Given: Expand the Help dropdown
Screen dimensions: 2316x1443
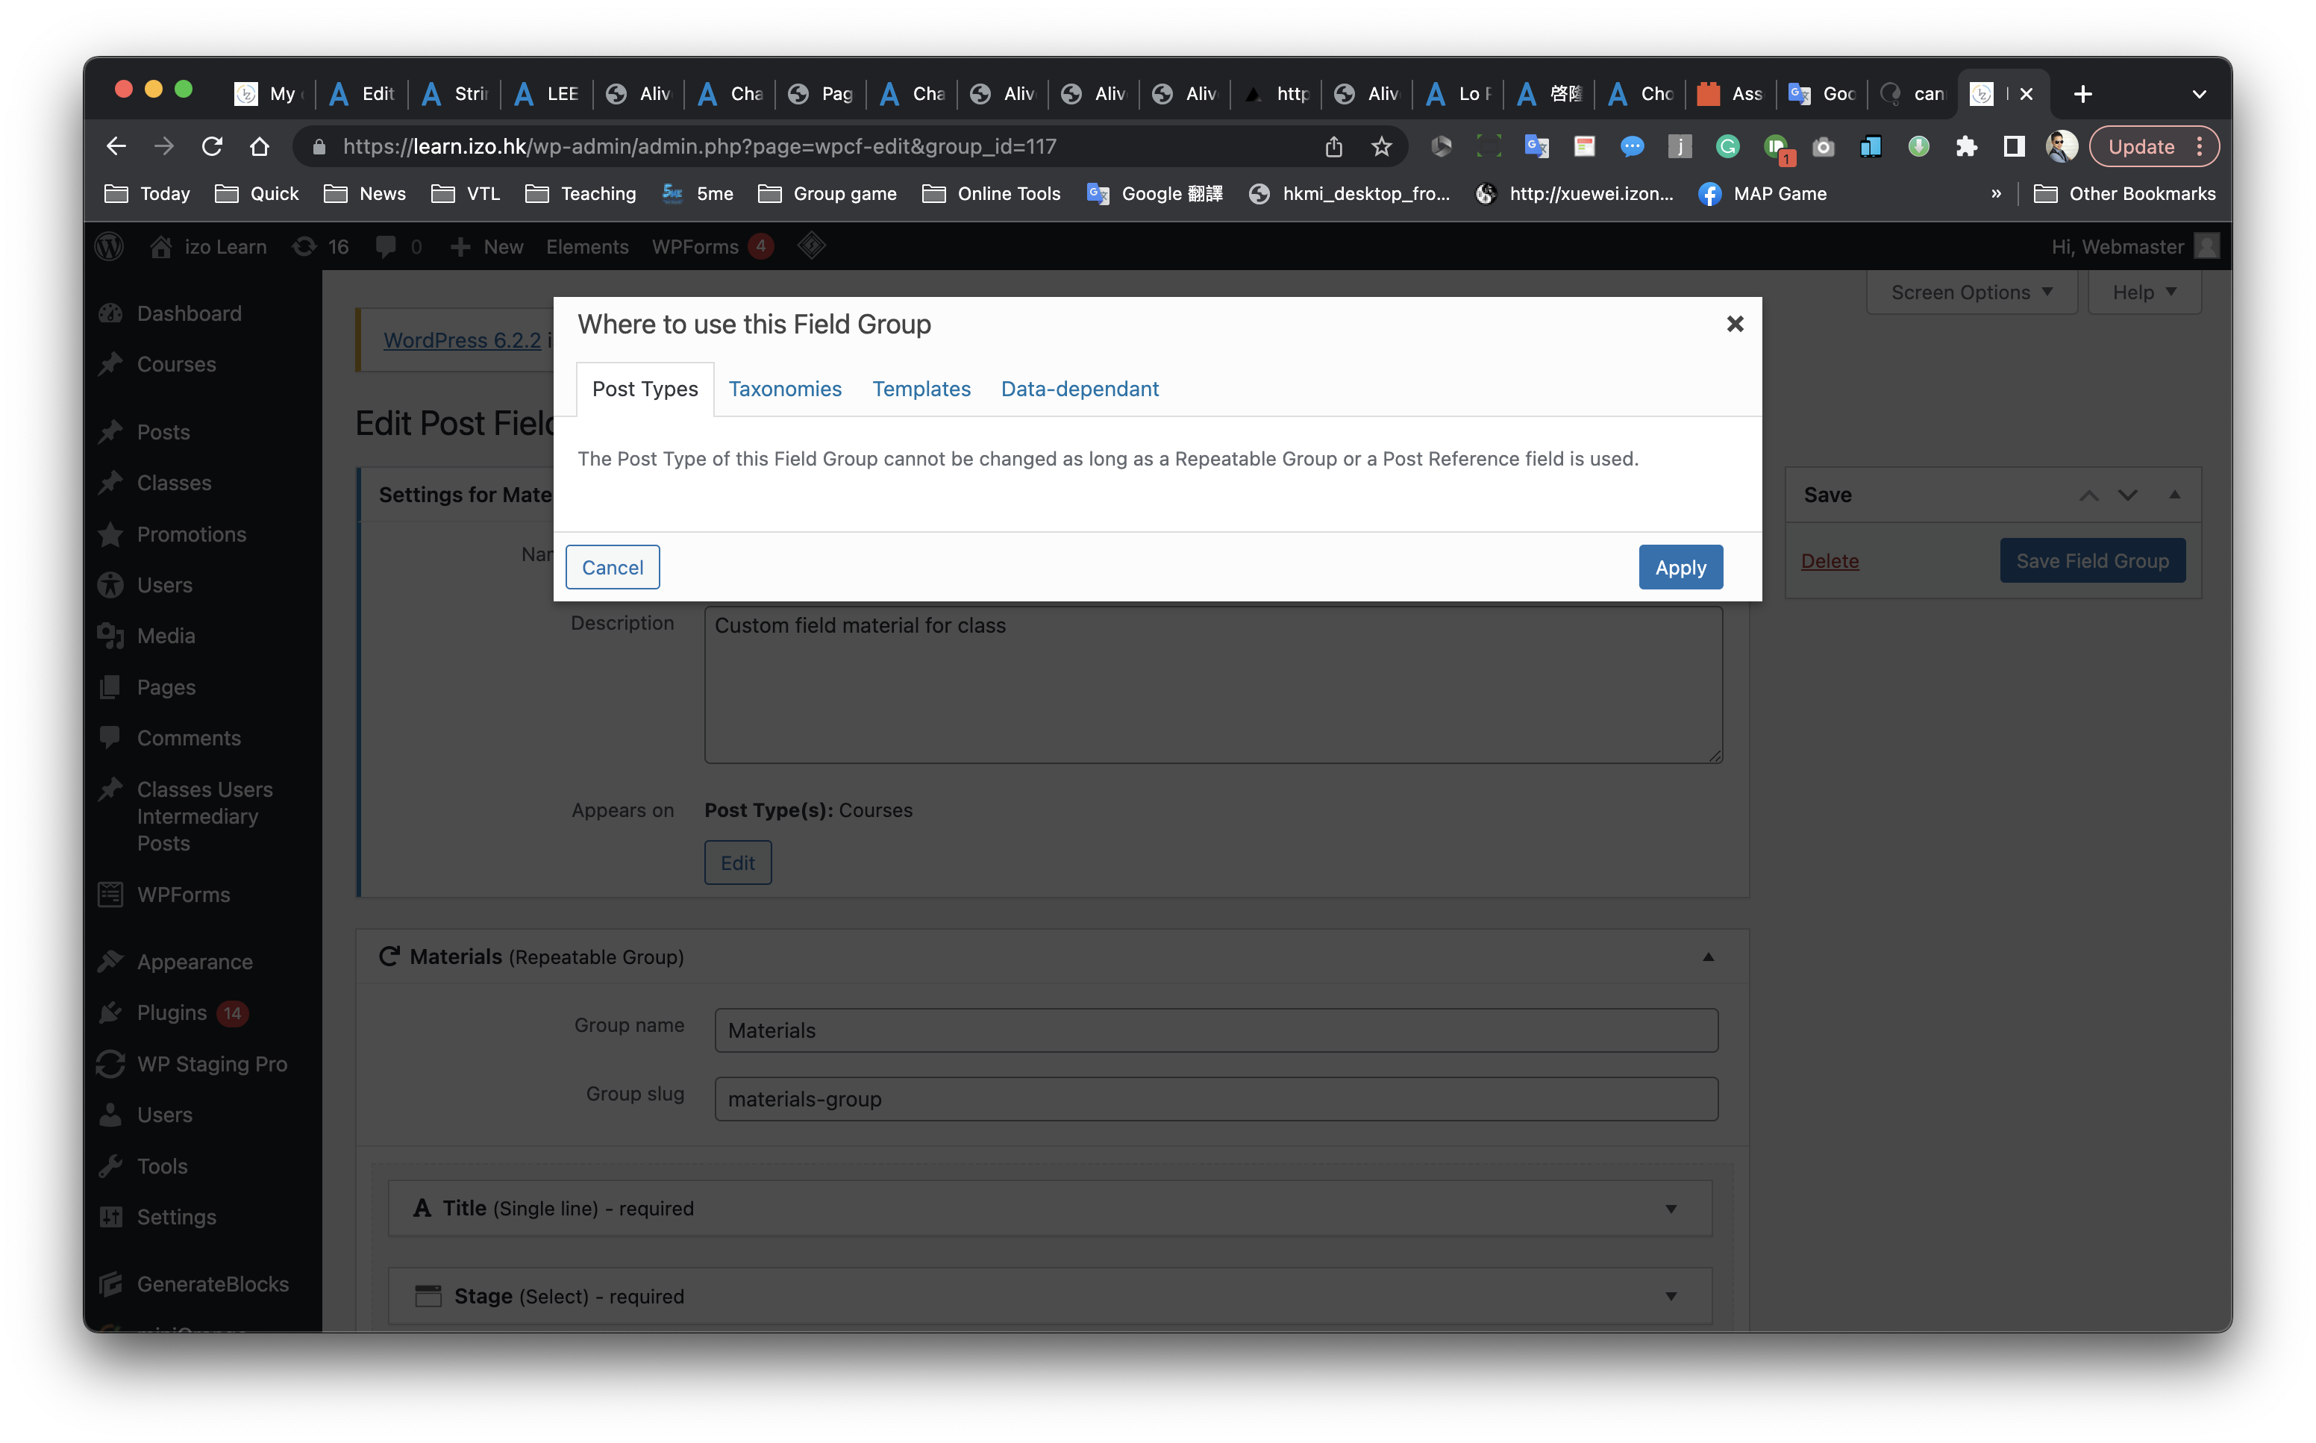Looking at the screenshot, I should [x=2144, y=292].
